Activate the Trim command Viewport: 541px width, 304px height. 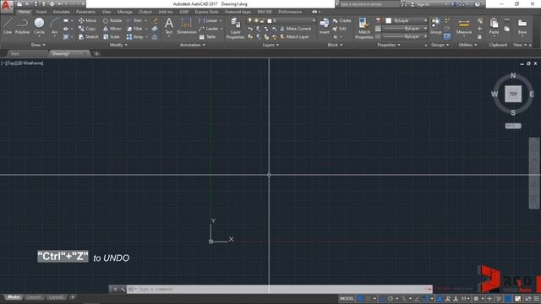point(134,20)
